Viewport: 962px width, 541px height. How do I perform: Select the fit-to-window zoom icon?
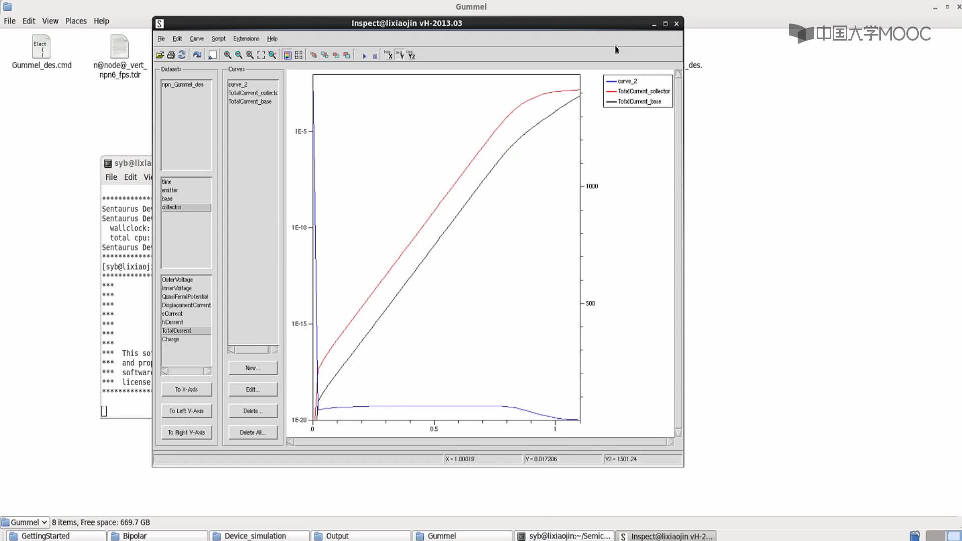(x=261, y=54)
